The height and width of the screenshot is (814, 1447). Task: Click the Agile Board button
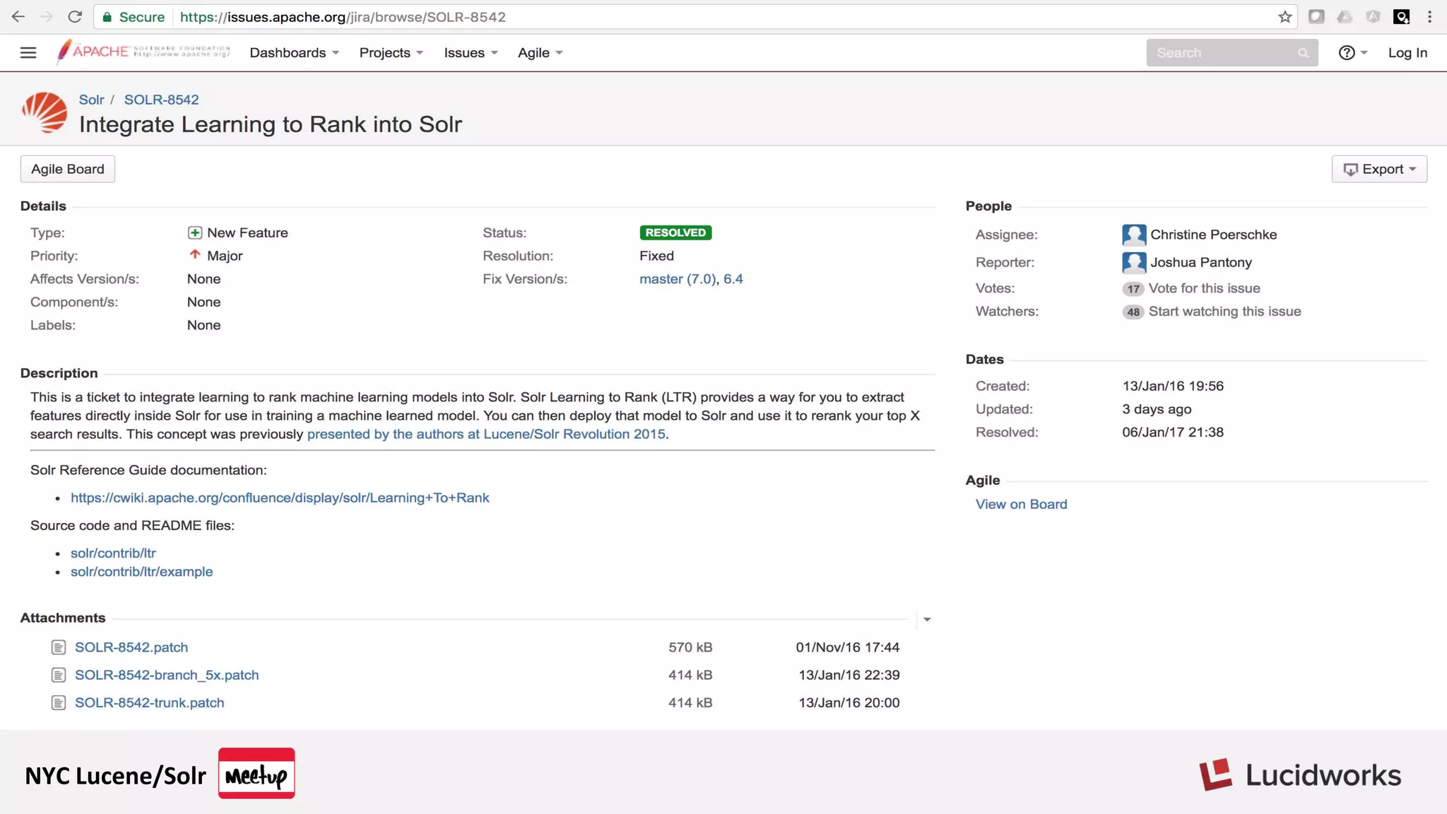(x=68, y=170)
